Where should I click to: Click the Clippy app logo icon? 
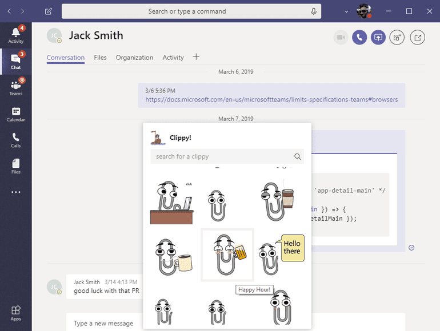point(157,138)
